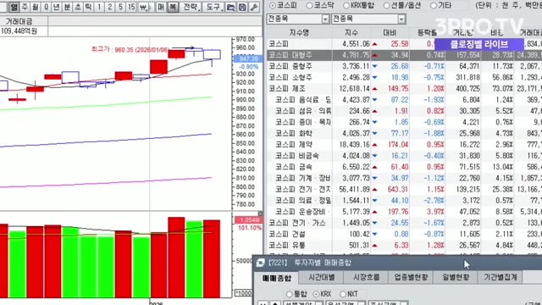
Task: Open the 기간별집계 tab
Action: pos(501,277)
